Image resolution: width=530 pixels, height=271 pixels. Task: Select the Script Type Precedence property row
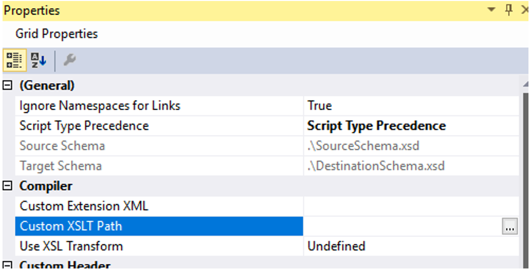tap(84, 126)
